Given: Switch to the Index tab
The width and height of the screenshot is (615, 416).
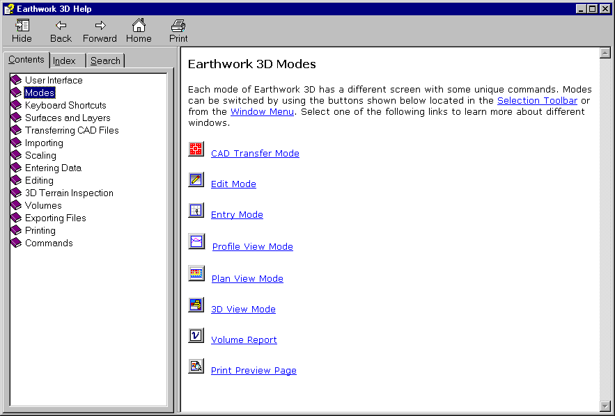Looking at the screenshot, I should (65, 61).
